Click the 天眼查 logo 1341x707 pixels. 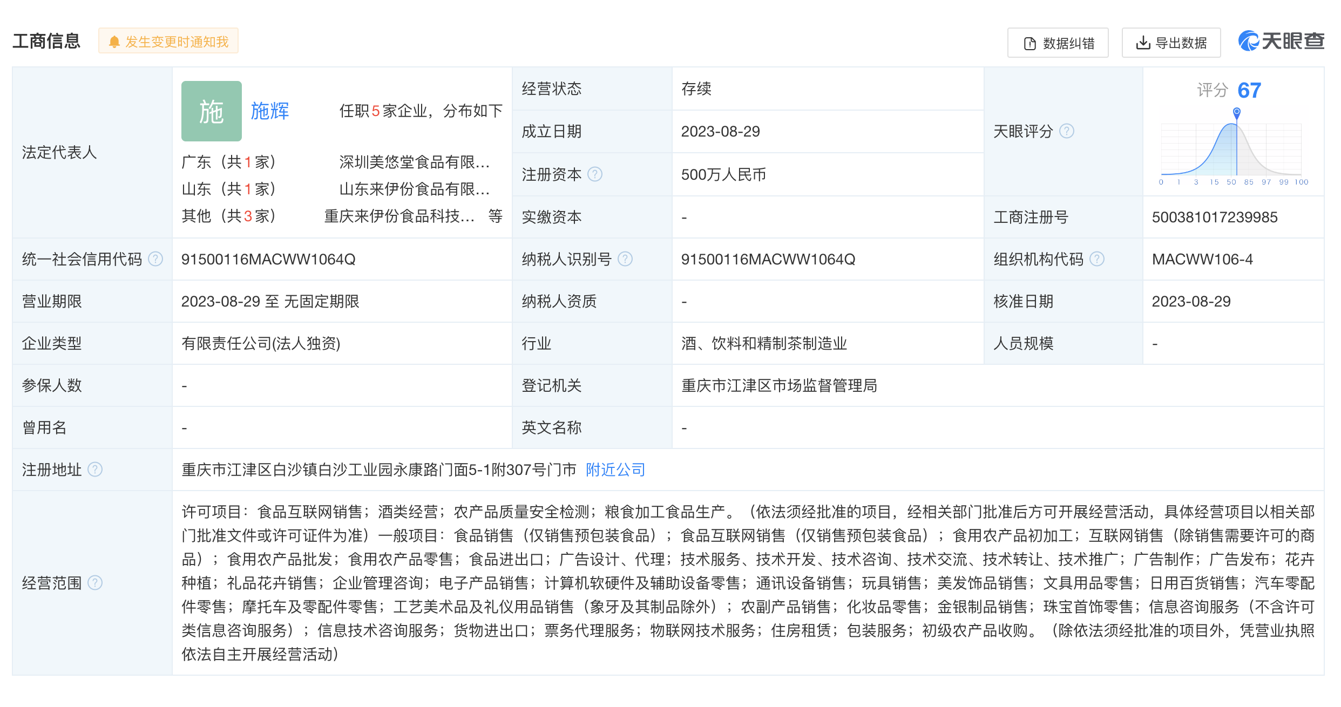1281,41
